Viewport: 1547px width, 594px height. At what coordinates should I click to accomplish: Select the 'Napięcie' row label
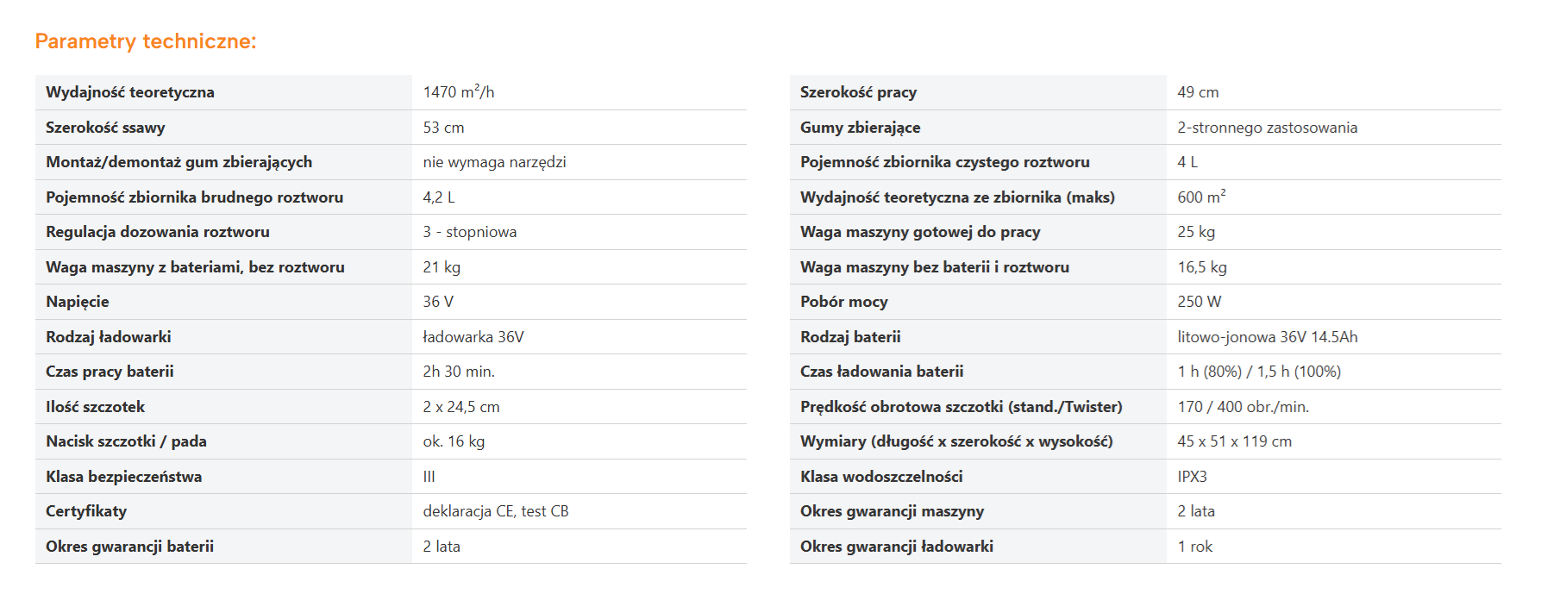(x=78, y=302)
